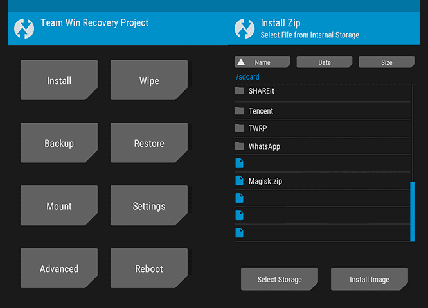Open the Install menu

(x=59, y=80)
